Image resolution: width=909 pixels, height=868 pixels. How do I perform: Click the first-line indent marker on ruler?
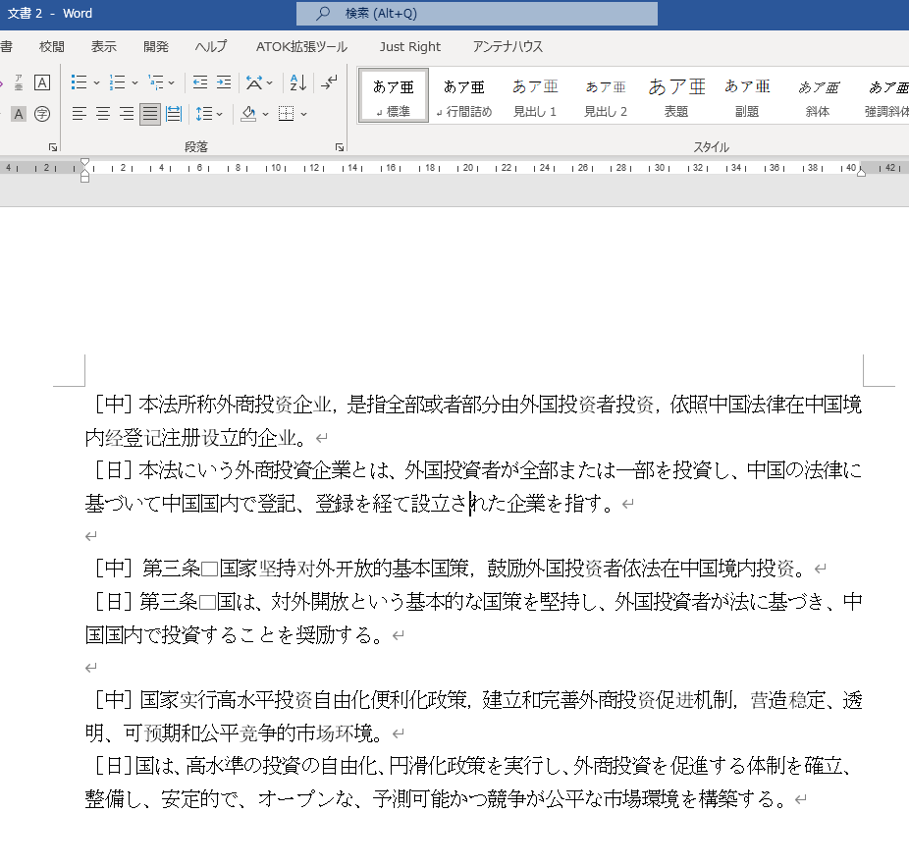84,162
